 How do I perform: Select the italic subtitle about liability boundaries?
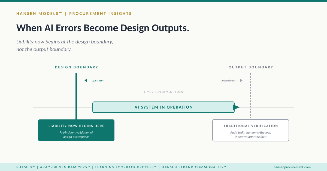(x=65, y=45)
